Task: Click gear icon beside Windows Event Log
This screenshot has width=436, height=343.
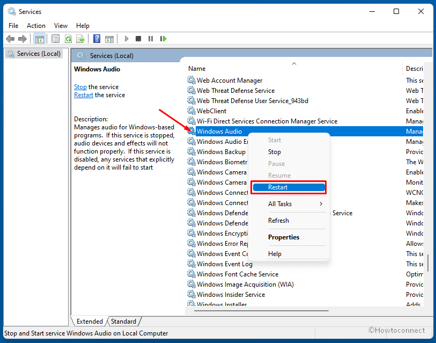Action: pos(191,264)
